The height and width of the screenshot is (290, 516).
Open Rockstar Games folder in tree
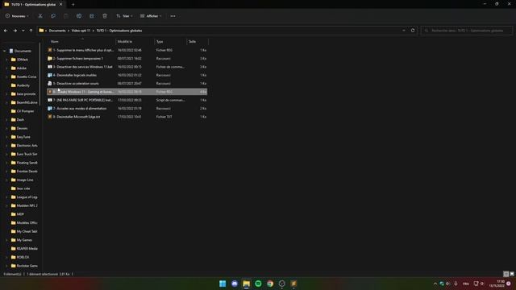24,266
